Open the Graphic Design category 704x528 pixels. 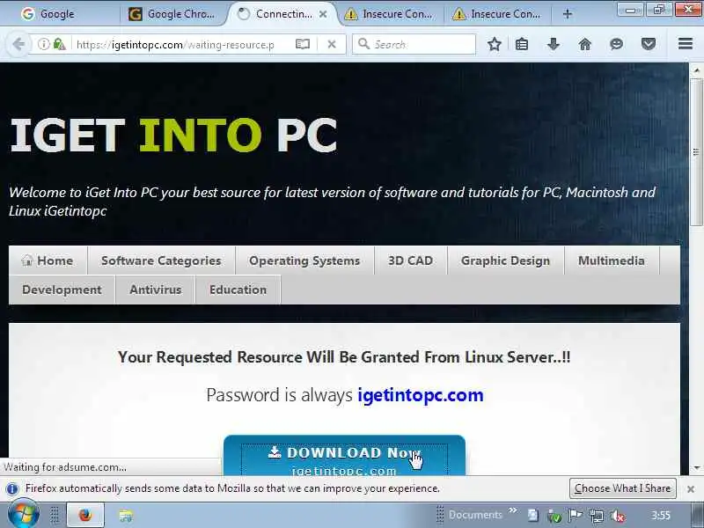(x=505, y=260)
